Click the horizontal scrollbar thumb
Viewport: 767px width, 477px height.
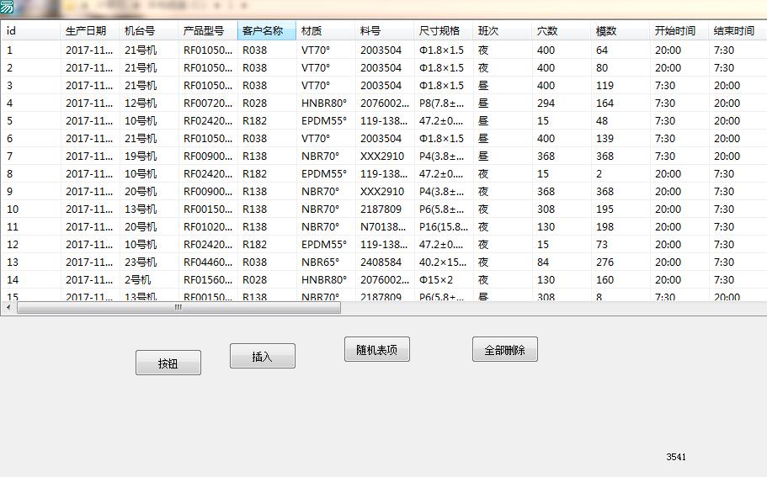click(178, 307)
